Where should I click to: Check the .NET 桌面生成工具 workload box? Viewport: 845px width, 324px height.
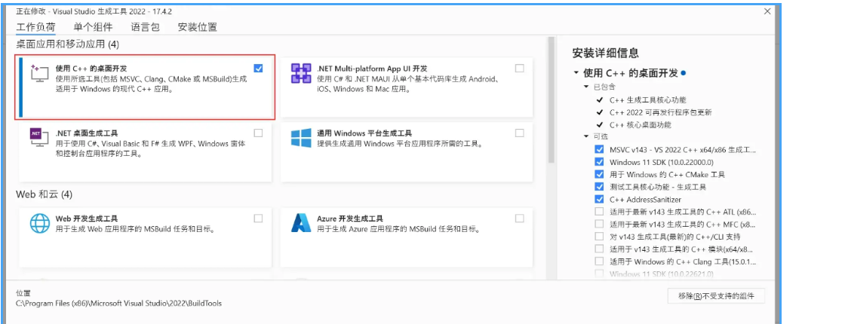[258, 133]
